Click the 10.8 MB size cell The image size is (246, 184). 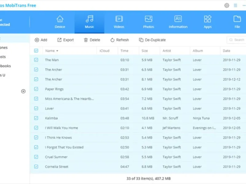tap(148, 118)
